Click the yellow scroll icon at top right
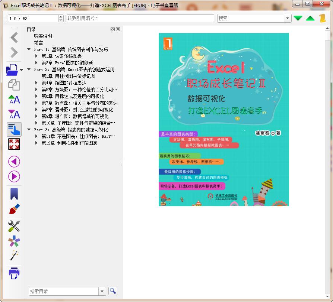Screen dimensions: 333x302 323,18
